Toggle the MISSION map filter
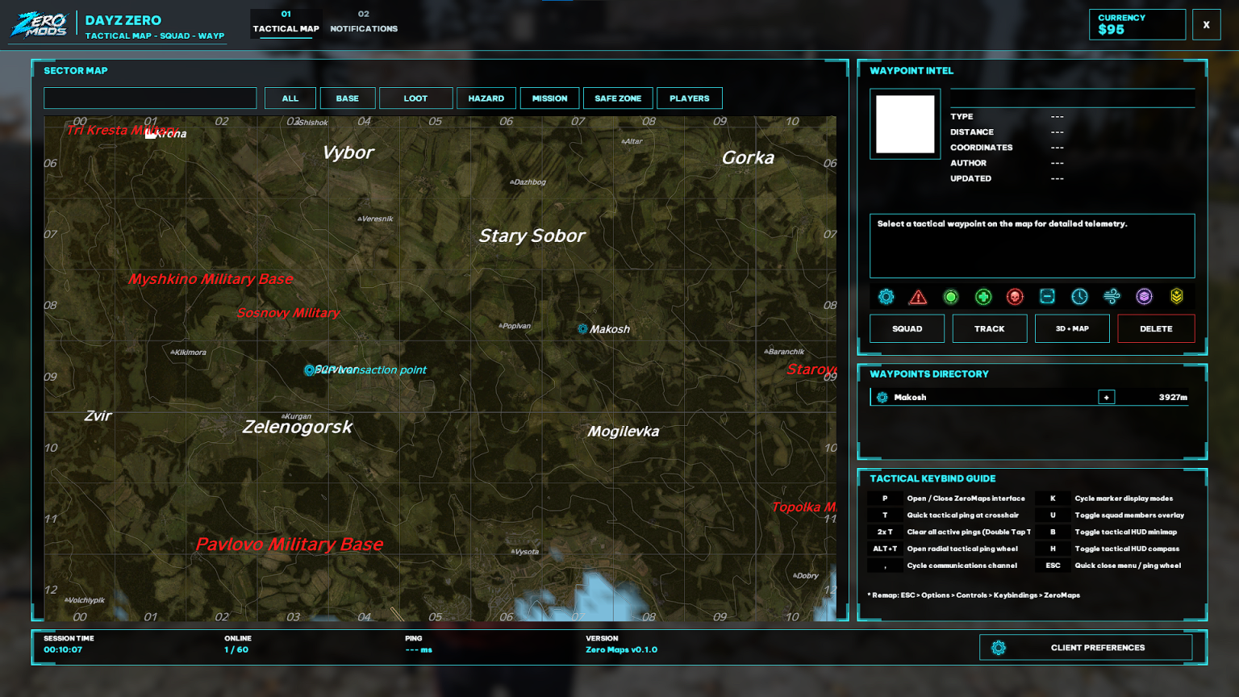 click(x=550, y=98)
